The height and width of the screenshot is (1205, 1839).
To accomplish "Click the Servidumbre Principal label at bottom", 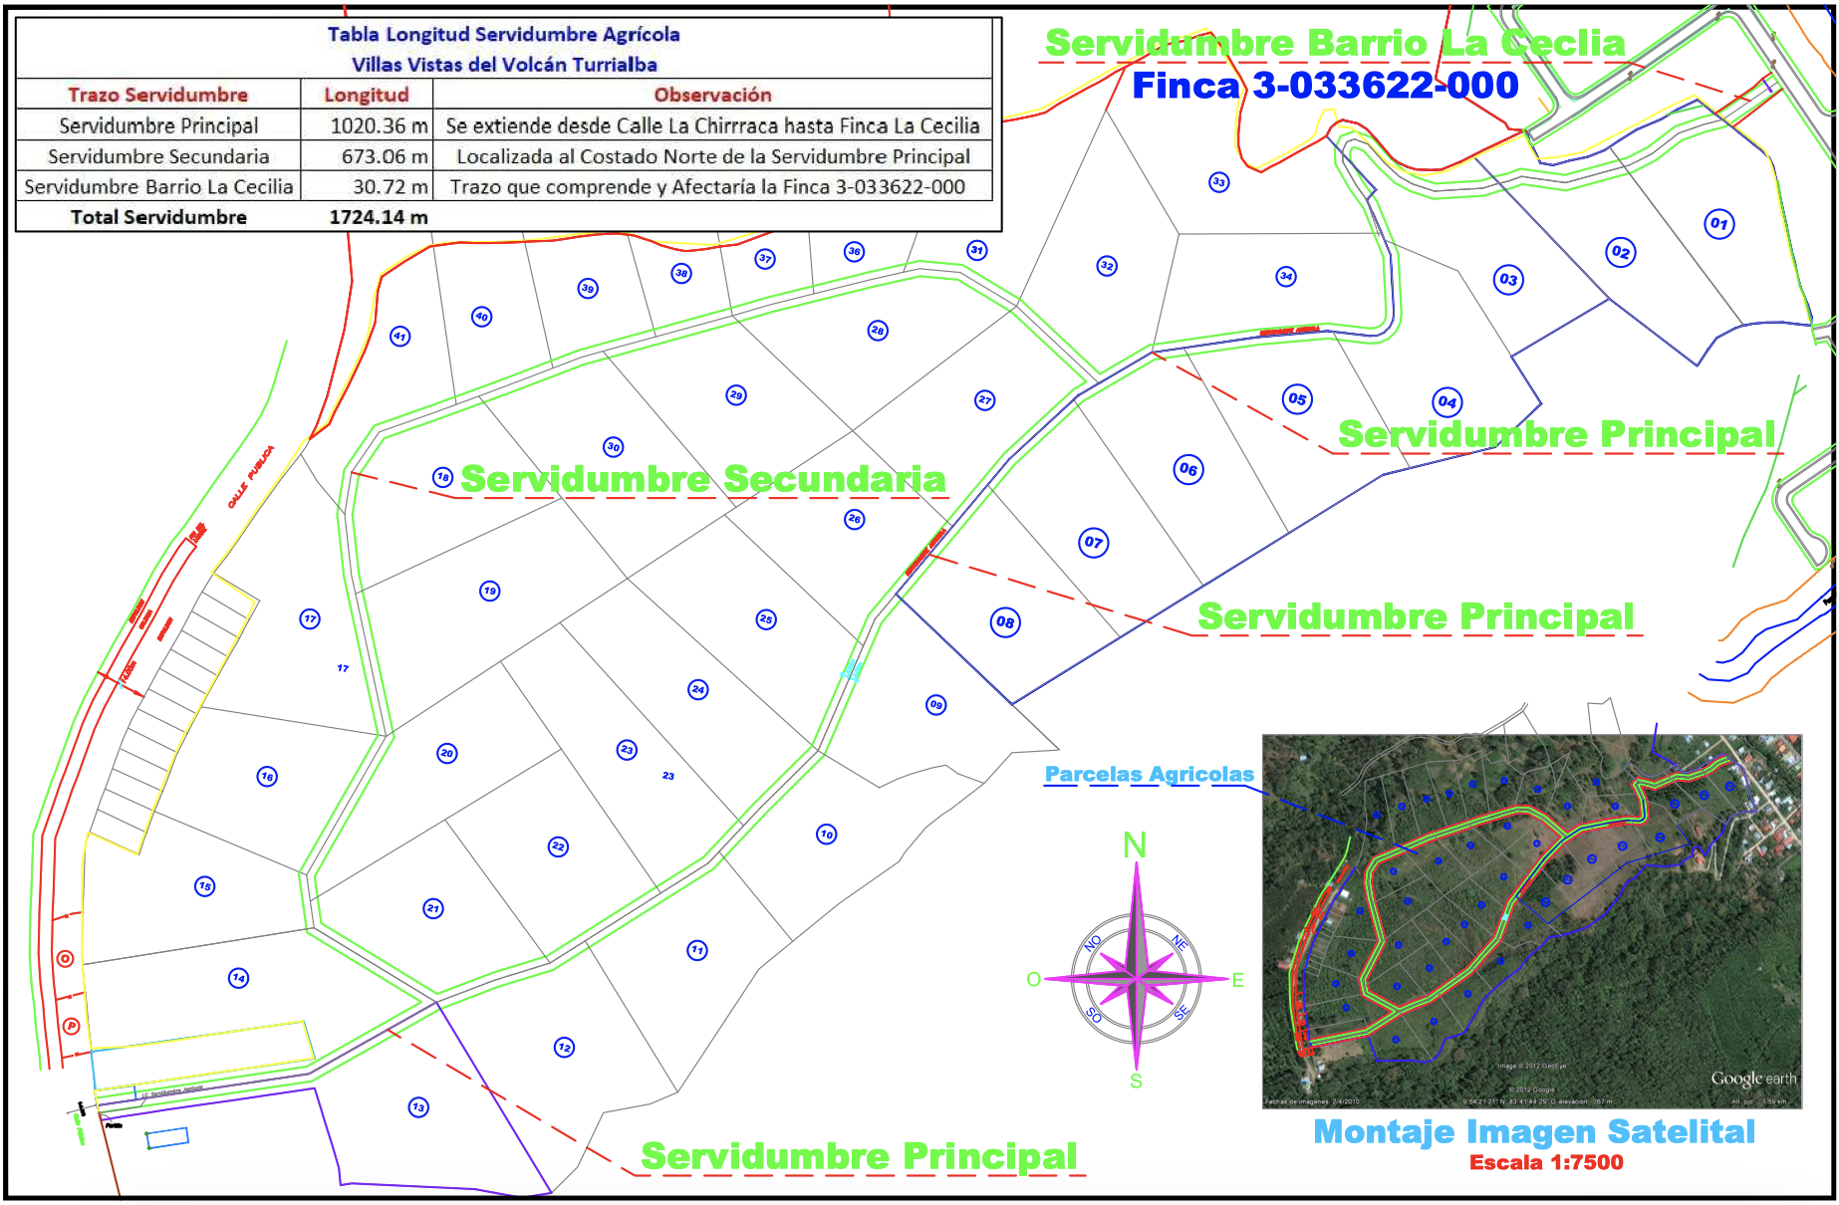I will click(859, 1157).
